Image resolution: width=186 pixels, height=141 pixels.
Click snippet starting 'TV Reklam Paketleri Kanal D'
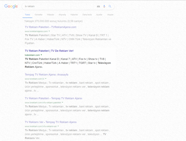coord(68,63)
